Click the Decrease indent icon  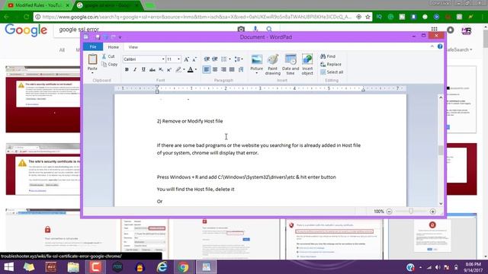point(207,59)
